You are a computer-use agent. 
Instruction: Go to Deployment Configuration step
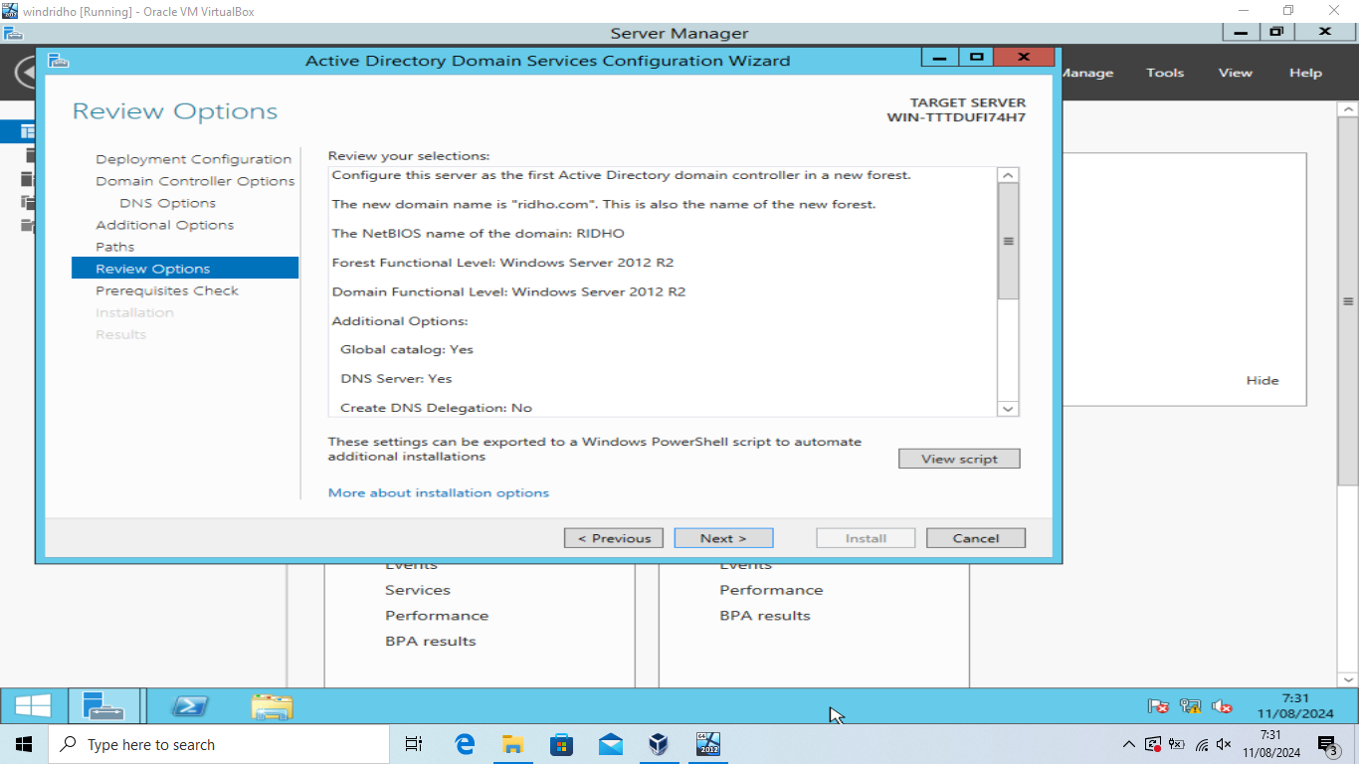point(193,159)
